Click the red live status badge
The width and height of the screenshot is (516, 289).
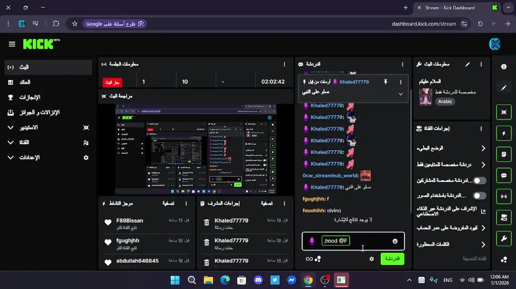pos(112,82)
